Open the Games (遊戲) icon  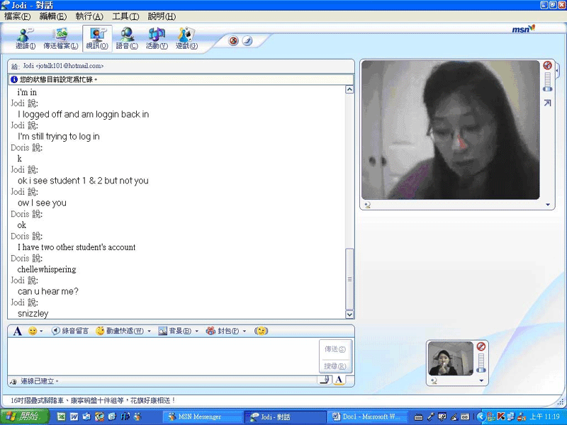click(186, 39)
